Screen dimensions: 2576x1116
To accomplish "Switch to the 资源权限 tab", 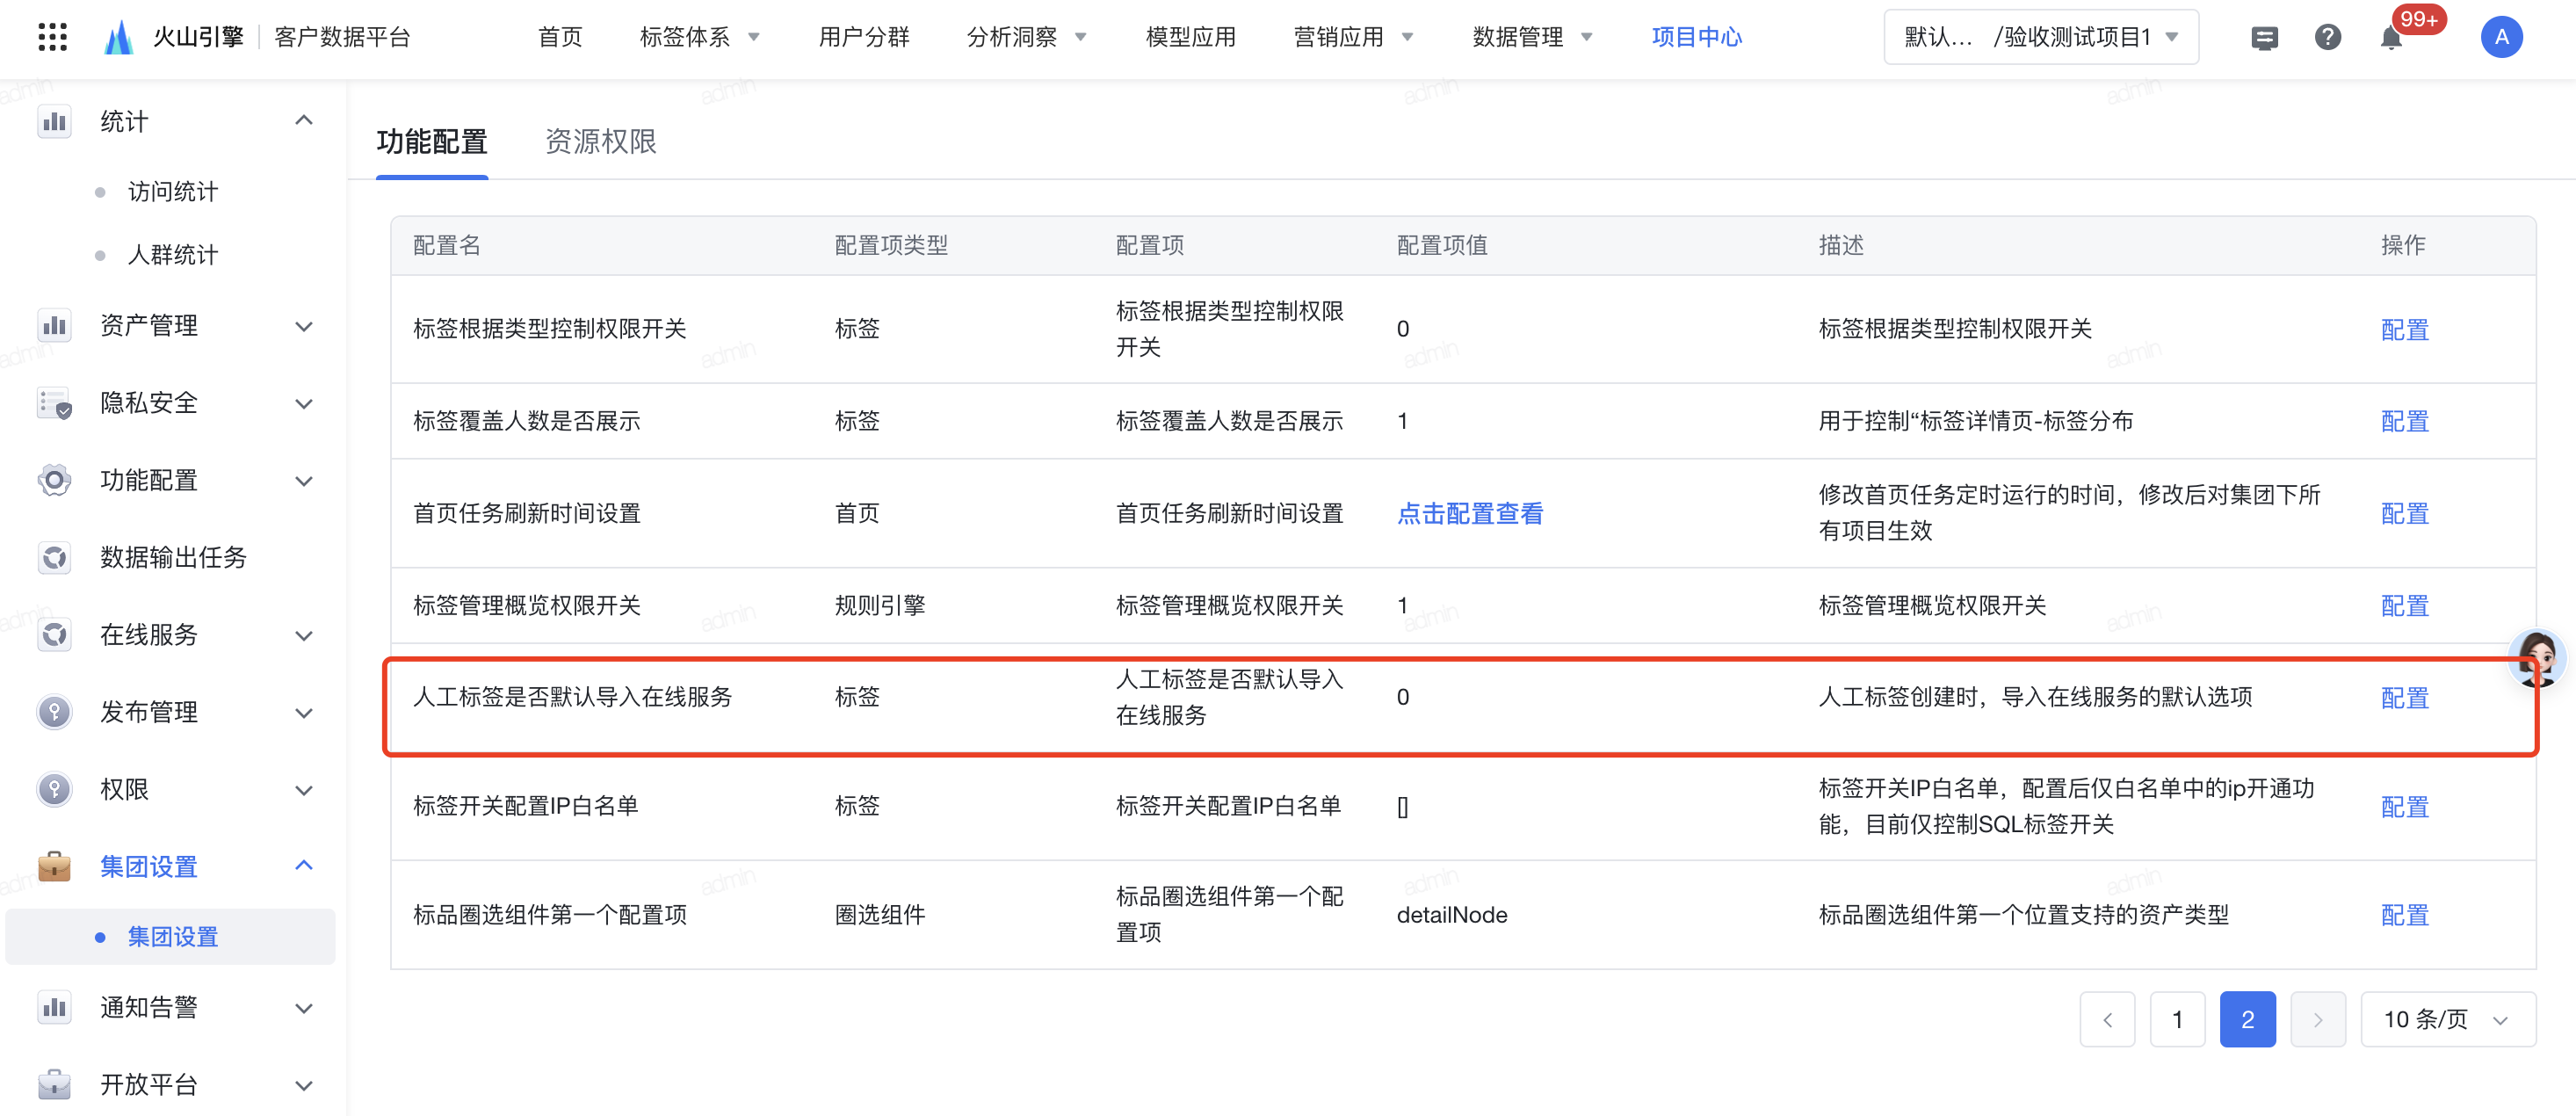I will (x=600, y=142).
